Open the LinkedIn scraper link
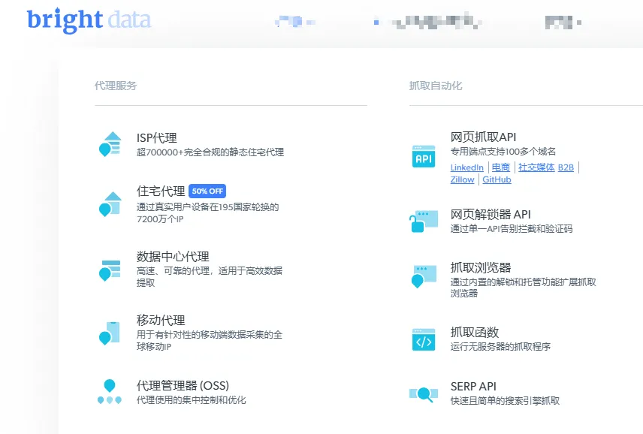Viewport: 643px width, 434px height. point(466,167)
